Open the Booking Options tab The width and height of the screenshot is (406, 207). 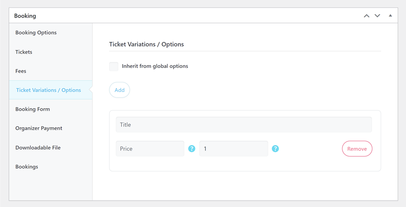click(36, 33)
